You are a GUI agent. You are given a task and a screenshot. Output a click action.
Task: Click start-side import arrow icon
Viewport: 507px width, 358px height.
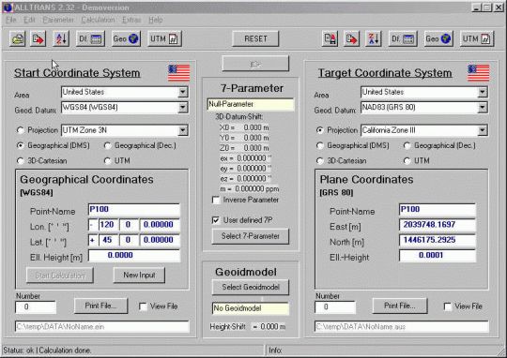[x=38, y=39]
